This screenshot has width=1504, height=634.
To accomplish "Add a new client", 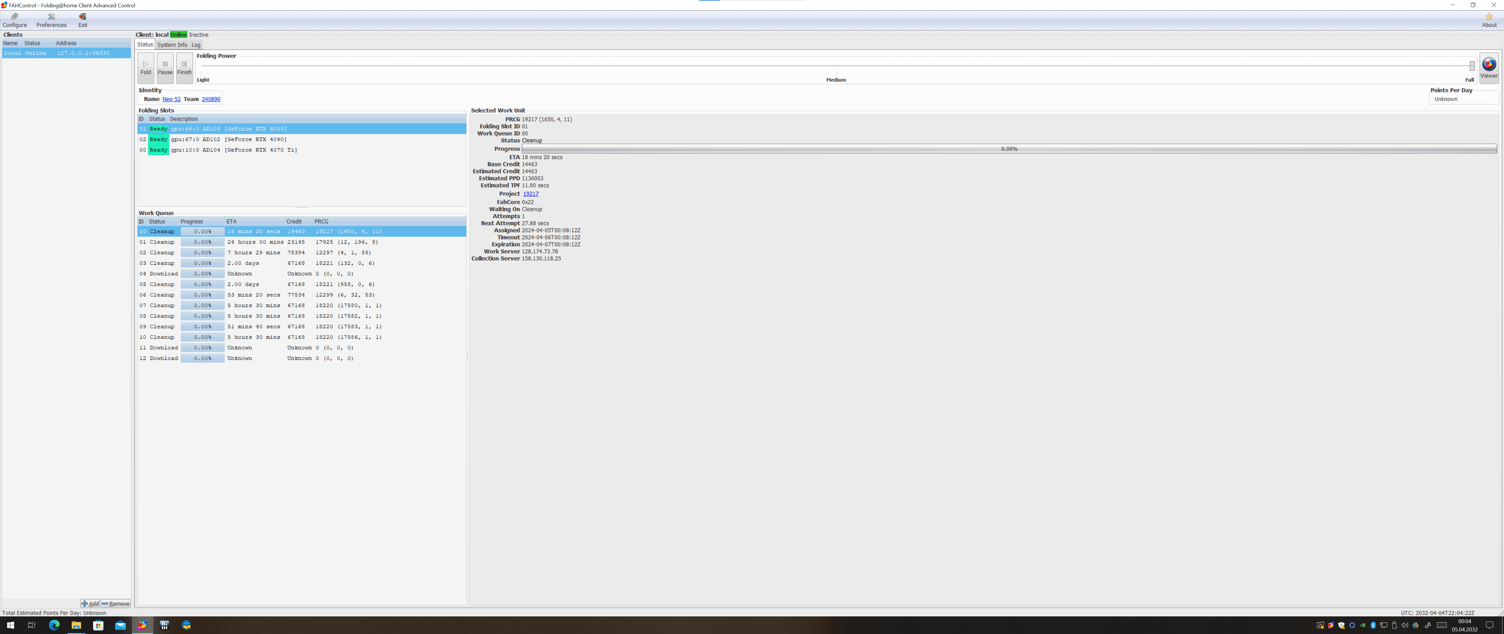I will [90, 604].
